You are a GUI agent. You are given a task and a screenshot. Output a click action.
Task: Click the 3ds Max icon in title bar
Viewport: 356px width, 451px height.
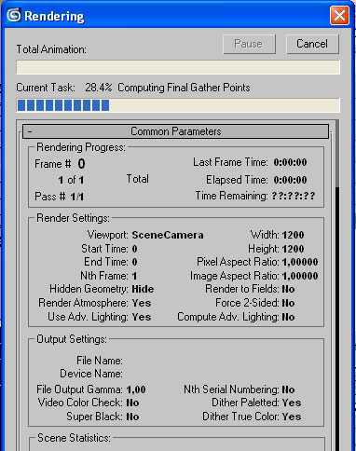pos(14,15)
